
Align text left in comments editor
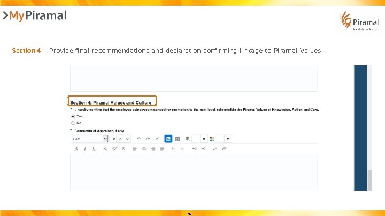(x=135, y=149)
